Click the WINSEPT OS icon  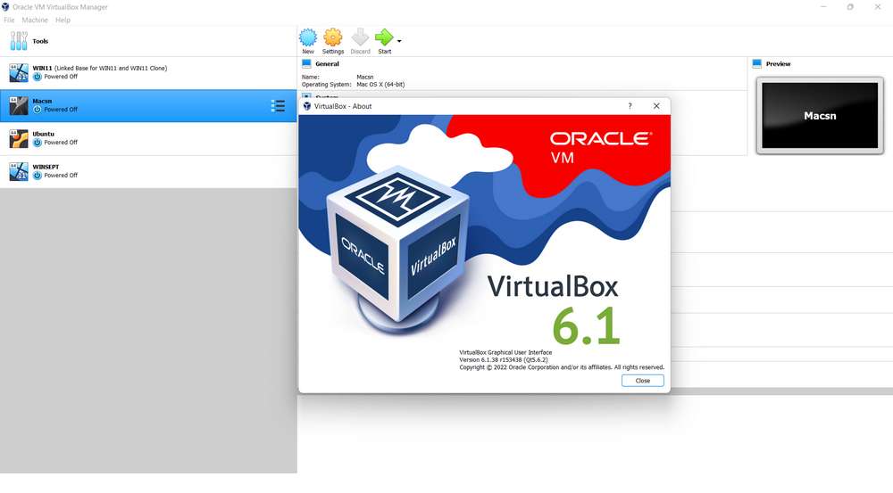pos(19,172)
